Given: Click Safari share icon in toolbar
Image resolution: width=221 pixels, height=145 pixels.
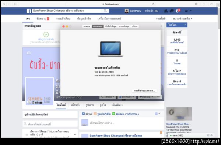Looking at the screenshot, I should coord(204,4).
